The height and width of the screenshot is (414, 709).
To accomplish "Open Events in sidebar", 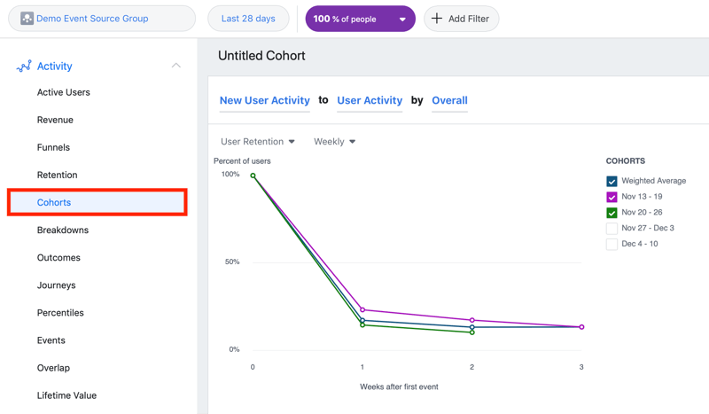I will (51, 340).
